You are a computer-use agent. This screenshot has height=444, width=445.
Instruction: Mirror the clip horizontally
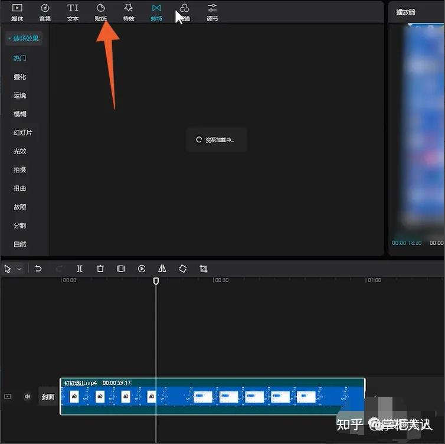tap(162, 269)
